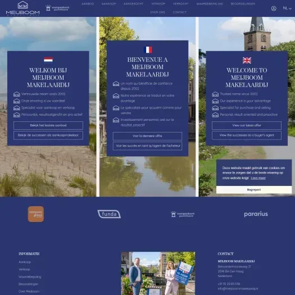The image size is (295, 295).
Task: Click the Dutch flag icon
Action: point(48,60)
